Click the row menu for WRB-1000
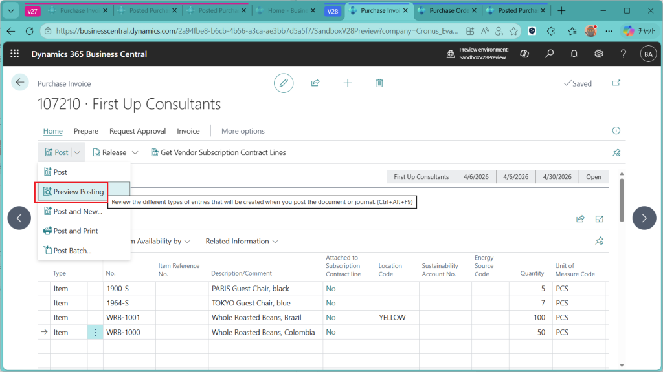The height and width of the screenshot is (372, 663). pos(95,333)
